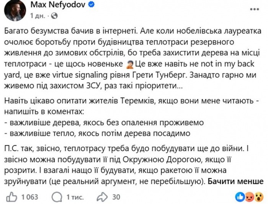Screen dimensions: 268x204
Task: Click the poll option 'важливіше тепло'
Action: click(97, 133)
